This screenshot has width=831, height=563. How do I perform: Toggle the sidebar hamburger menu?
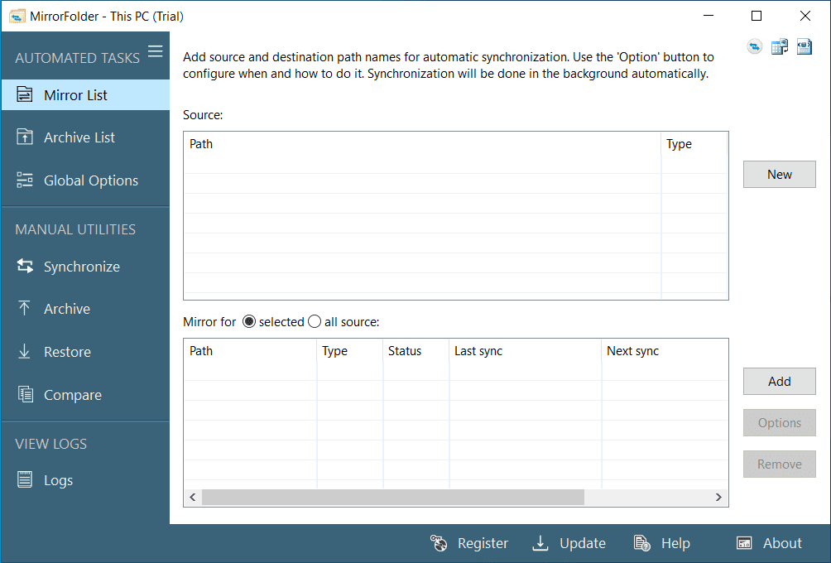(156, 51)
